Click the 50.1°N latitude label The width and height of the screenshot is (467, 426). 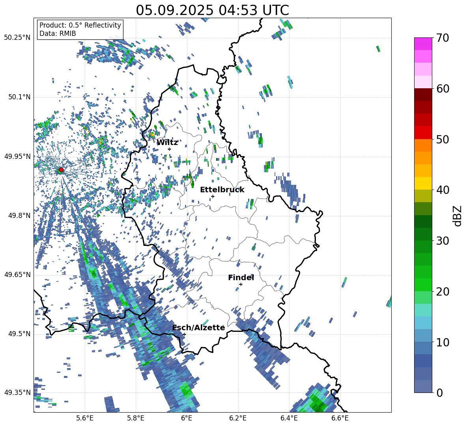pyautogui.click(x=19, y=97)
